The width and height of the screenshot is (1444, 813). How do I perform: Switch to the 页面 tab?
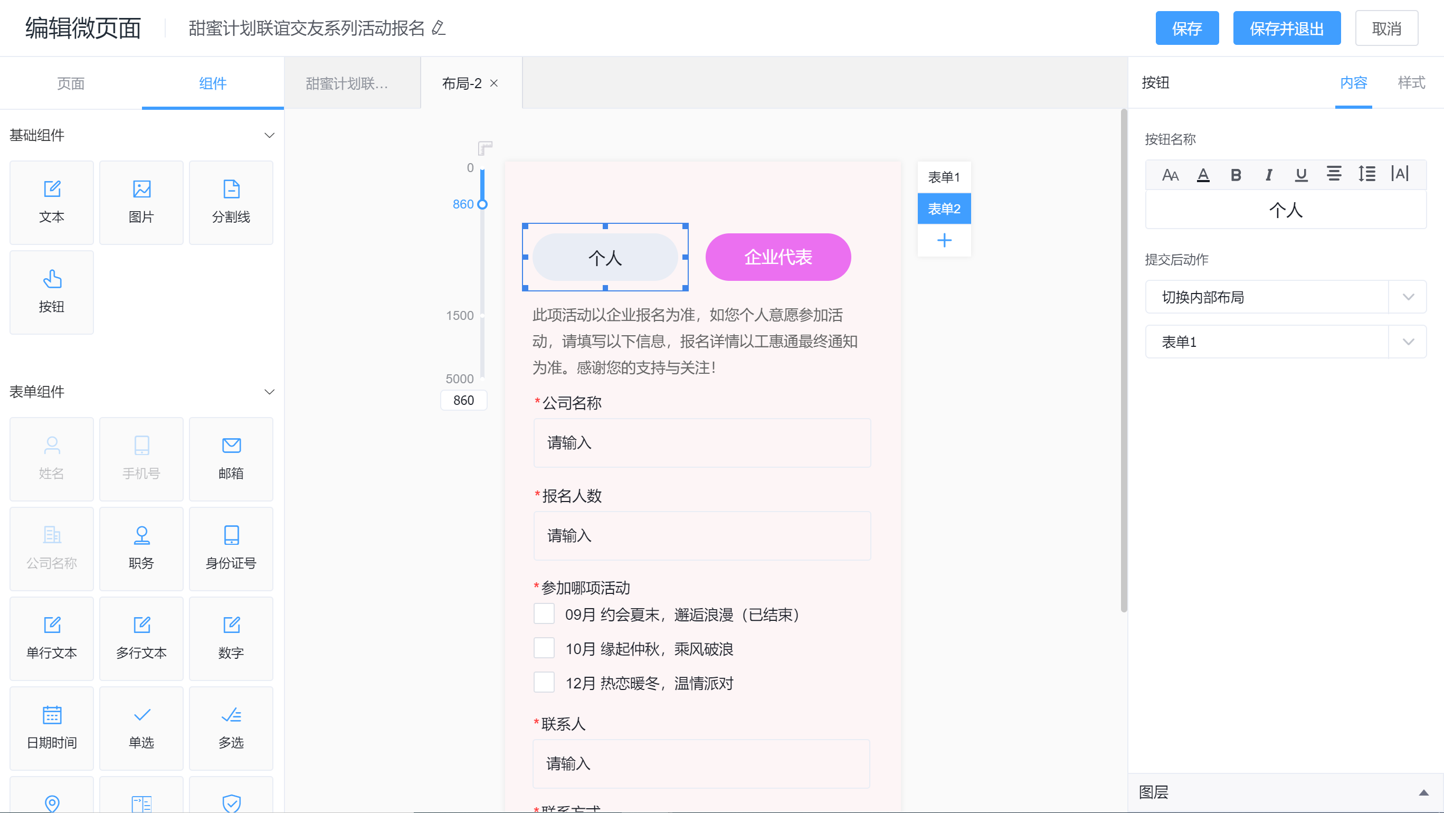(71, 83)
